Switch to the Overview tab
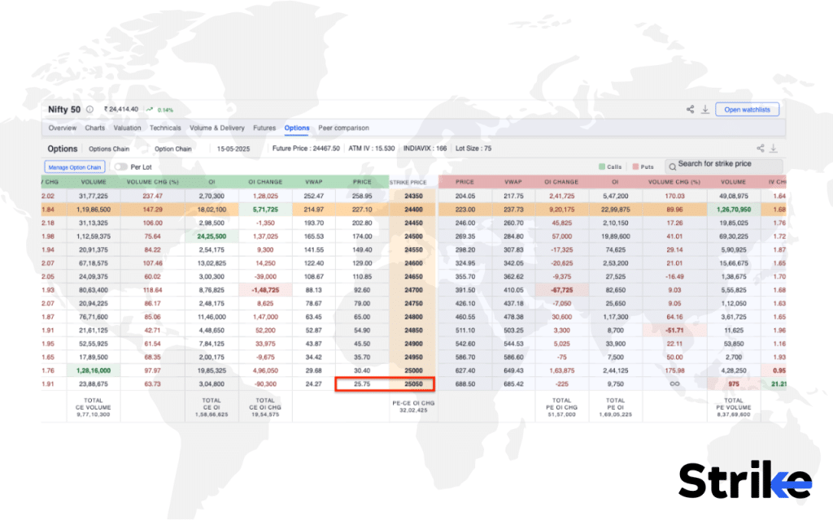 63,128
